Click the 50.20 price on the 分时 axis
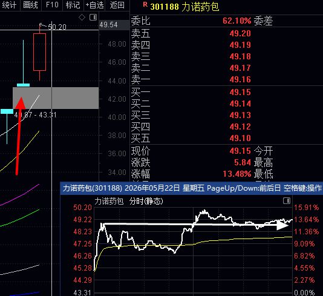Image resolution: width=323 pixels, height=296 pixels. point(82,208)
